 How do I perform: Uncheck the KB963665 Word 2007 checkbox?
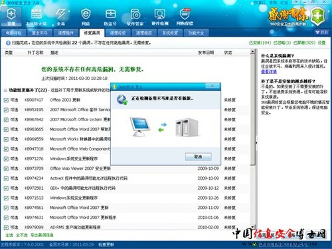point(6,129)
